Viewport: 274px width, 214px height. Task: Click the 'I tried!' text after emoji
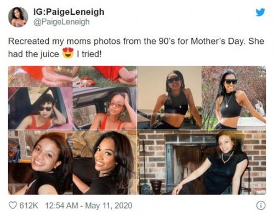click(89, 54)
